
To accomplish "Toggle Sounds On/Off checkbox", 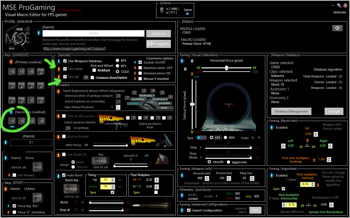I will [140, 62].
